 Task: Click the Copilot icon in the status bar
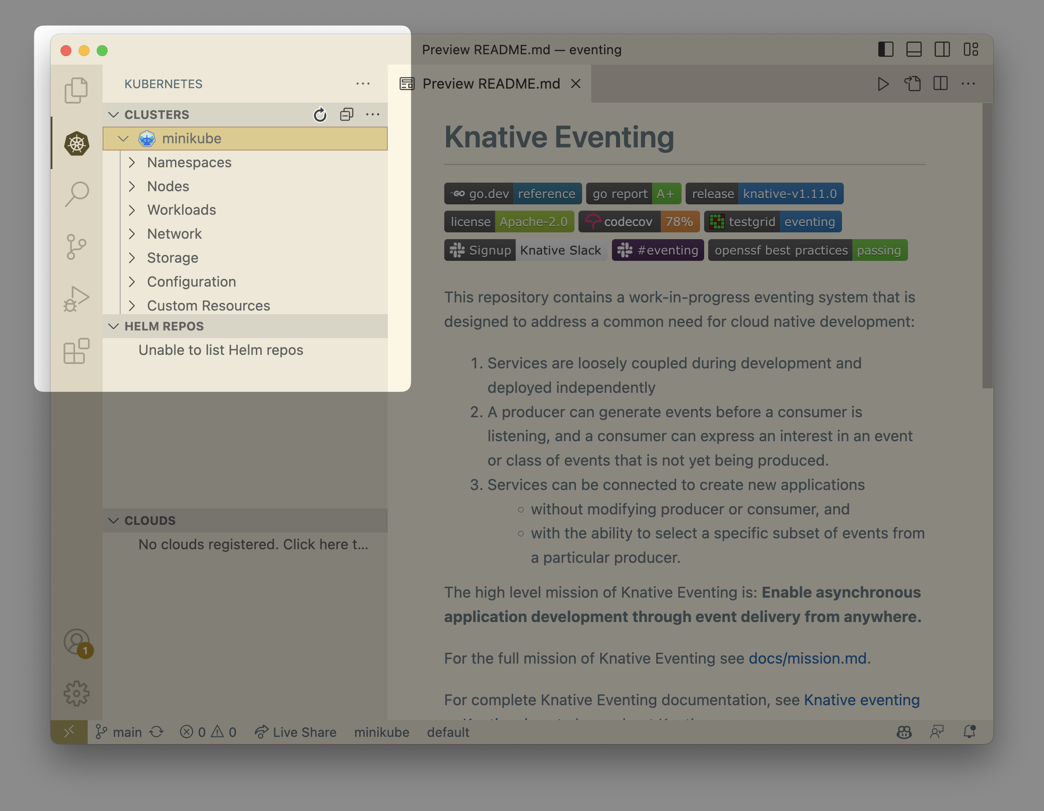904,732
